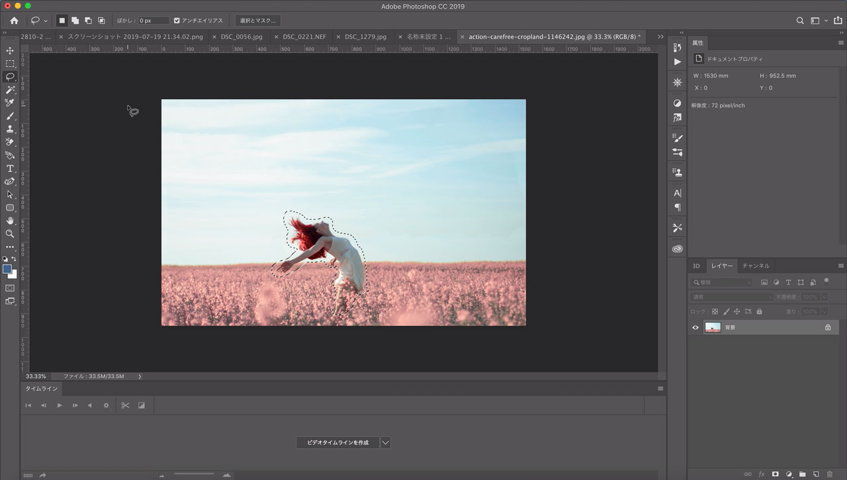Toggle the アンチエイリアス checkbox
The height and width of the screenshot is (480, 847).
[177, 20]
